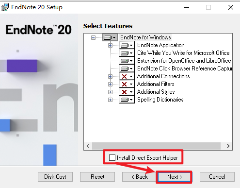
Task: Click the Reset button
Action: click(x=97, y=177)
